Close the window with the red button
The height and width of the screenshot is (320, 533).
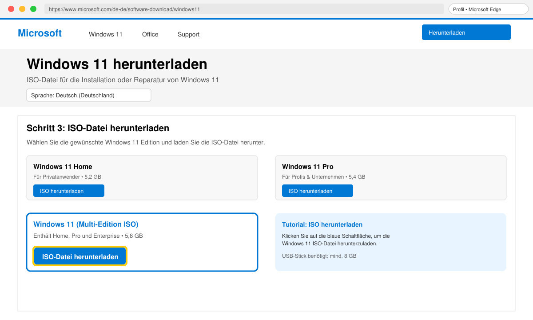coord(11,9)
